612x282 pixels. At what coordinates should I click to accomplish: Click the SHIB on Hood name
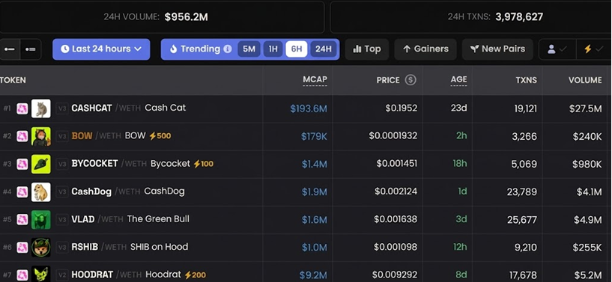pos(159,247)
